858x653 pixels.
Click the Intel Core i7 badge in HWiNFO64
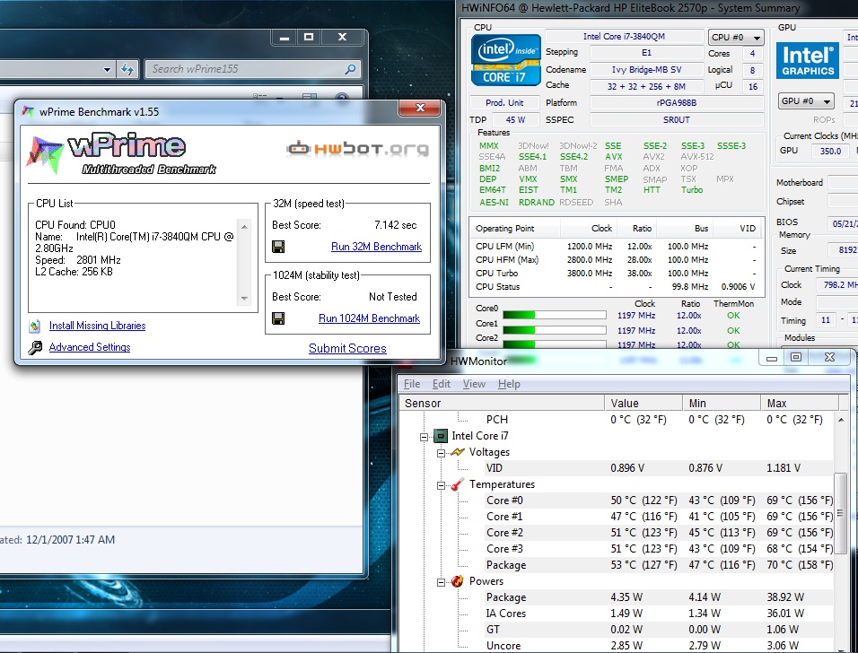pos(505,59)
